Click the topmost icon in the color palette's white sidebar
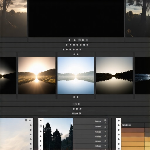 click(x=119, y=120)
